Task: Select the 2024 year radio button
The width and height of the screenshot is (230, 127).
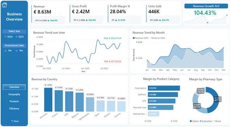Action: pos(5,37)
